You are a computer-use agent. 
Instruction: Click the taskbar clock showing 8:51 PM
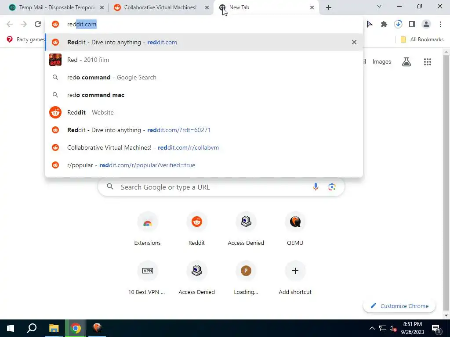click(412, 328)
